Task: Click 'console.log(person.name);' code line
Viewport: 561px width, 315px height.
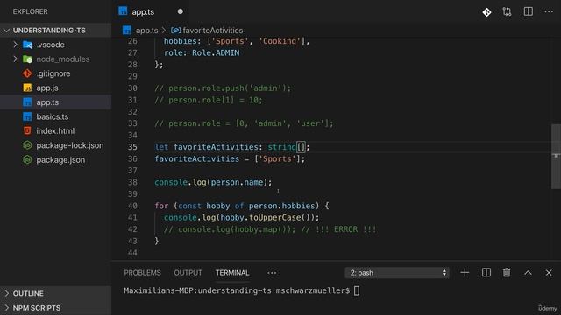Action: pyautogui.click(x=213, y=182)
